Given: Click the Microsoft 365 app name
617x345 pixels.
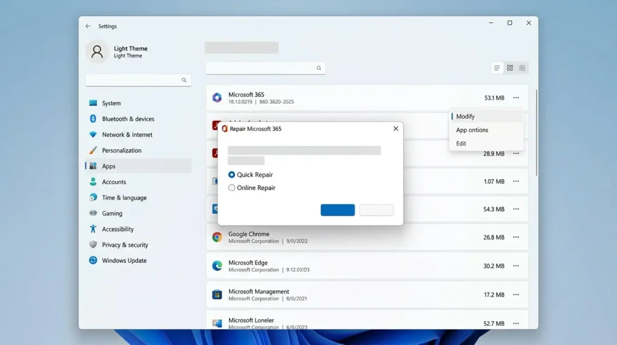Looking at the screenshot, I should pyautogui.click(x=246, y=95).
